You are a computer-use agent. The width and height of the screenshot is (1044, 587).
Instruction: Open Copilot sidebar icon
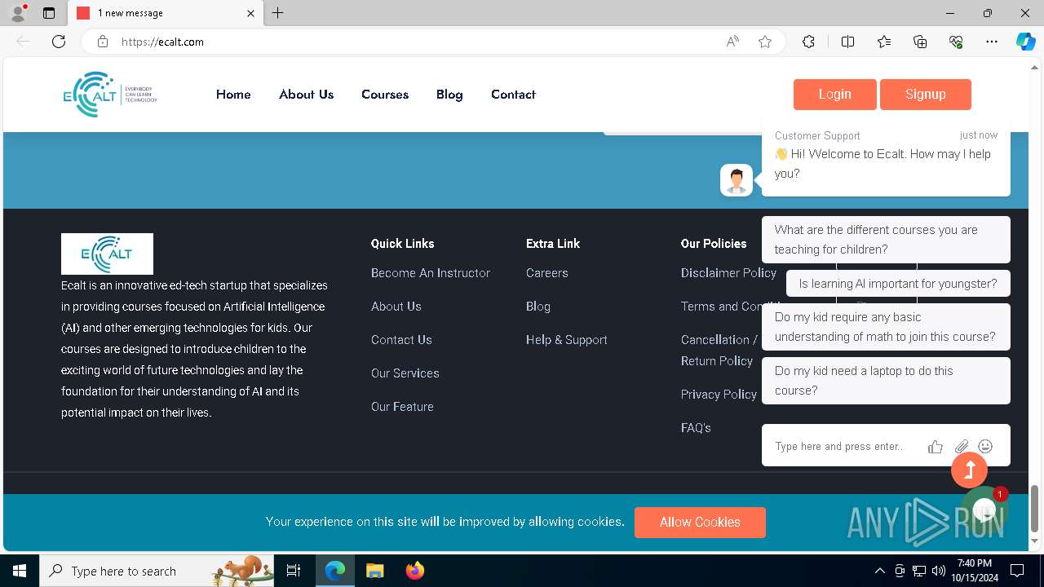point(1025,42)
